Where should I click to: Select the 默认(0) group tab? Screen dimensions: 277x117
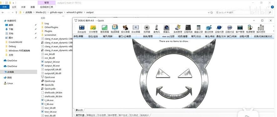(x=79, y=110)
